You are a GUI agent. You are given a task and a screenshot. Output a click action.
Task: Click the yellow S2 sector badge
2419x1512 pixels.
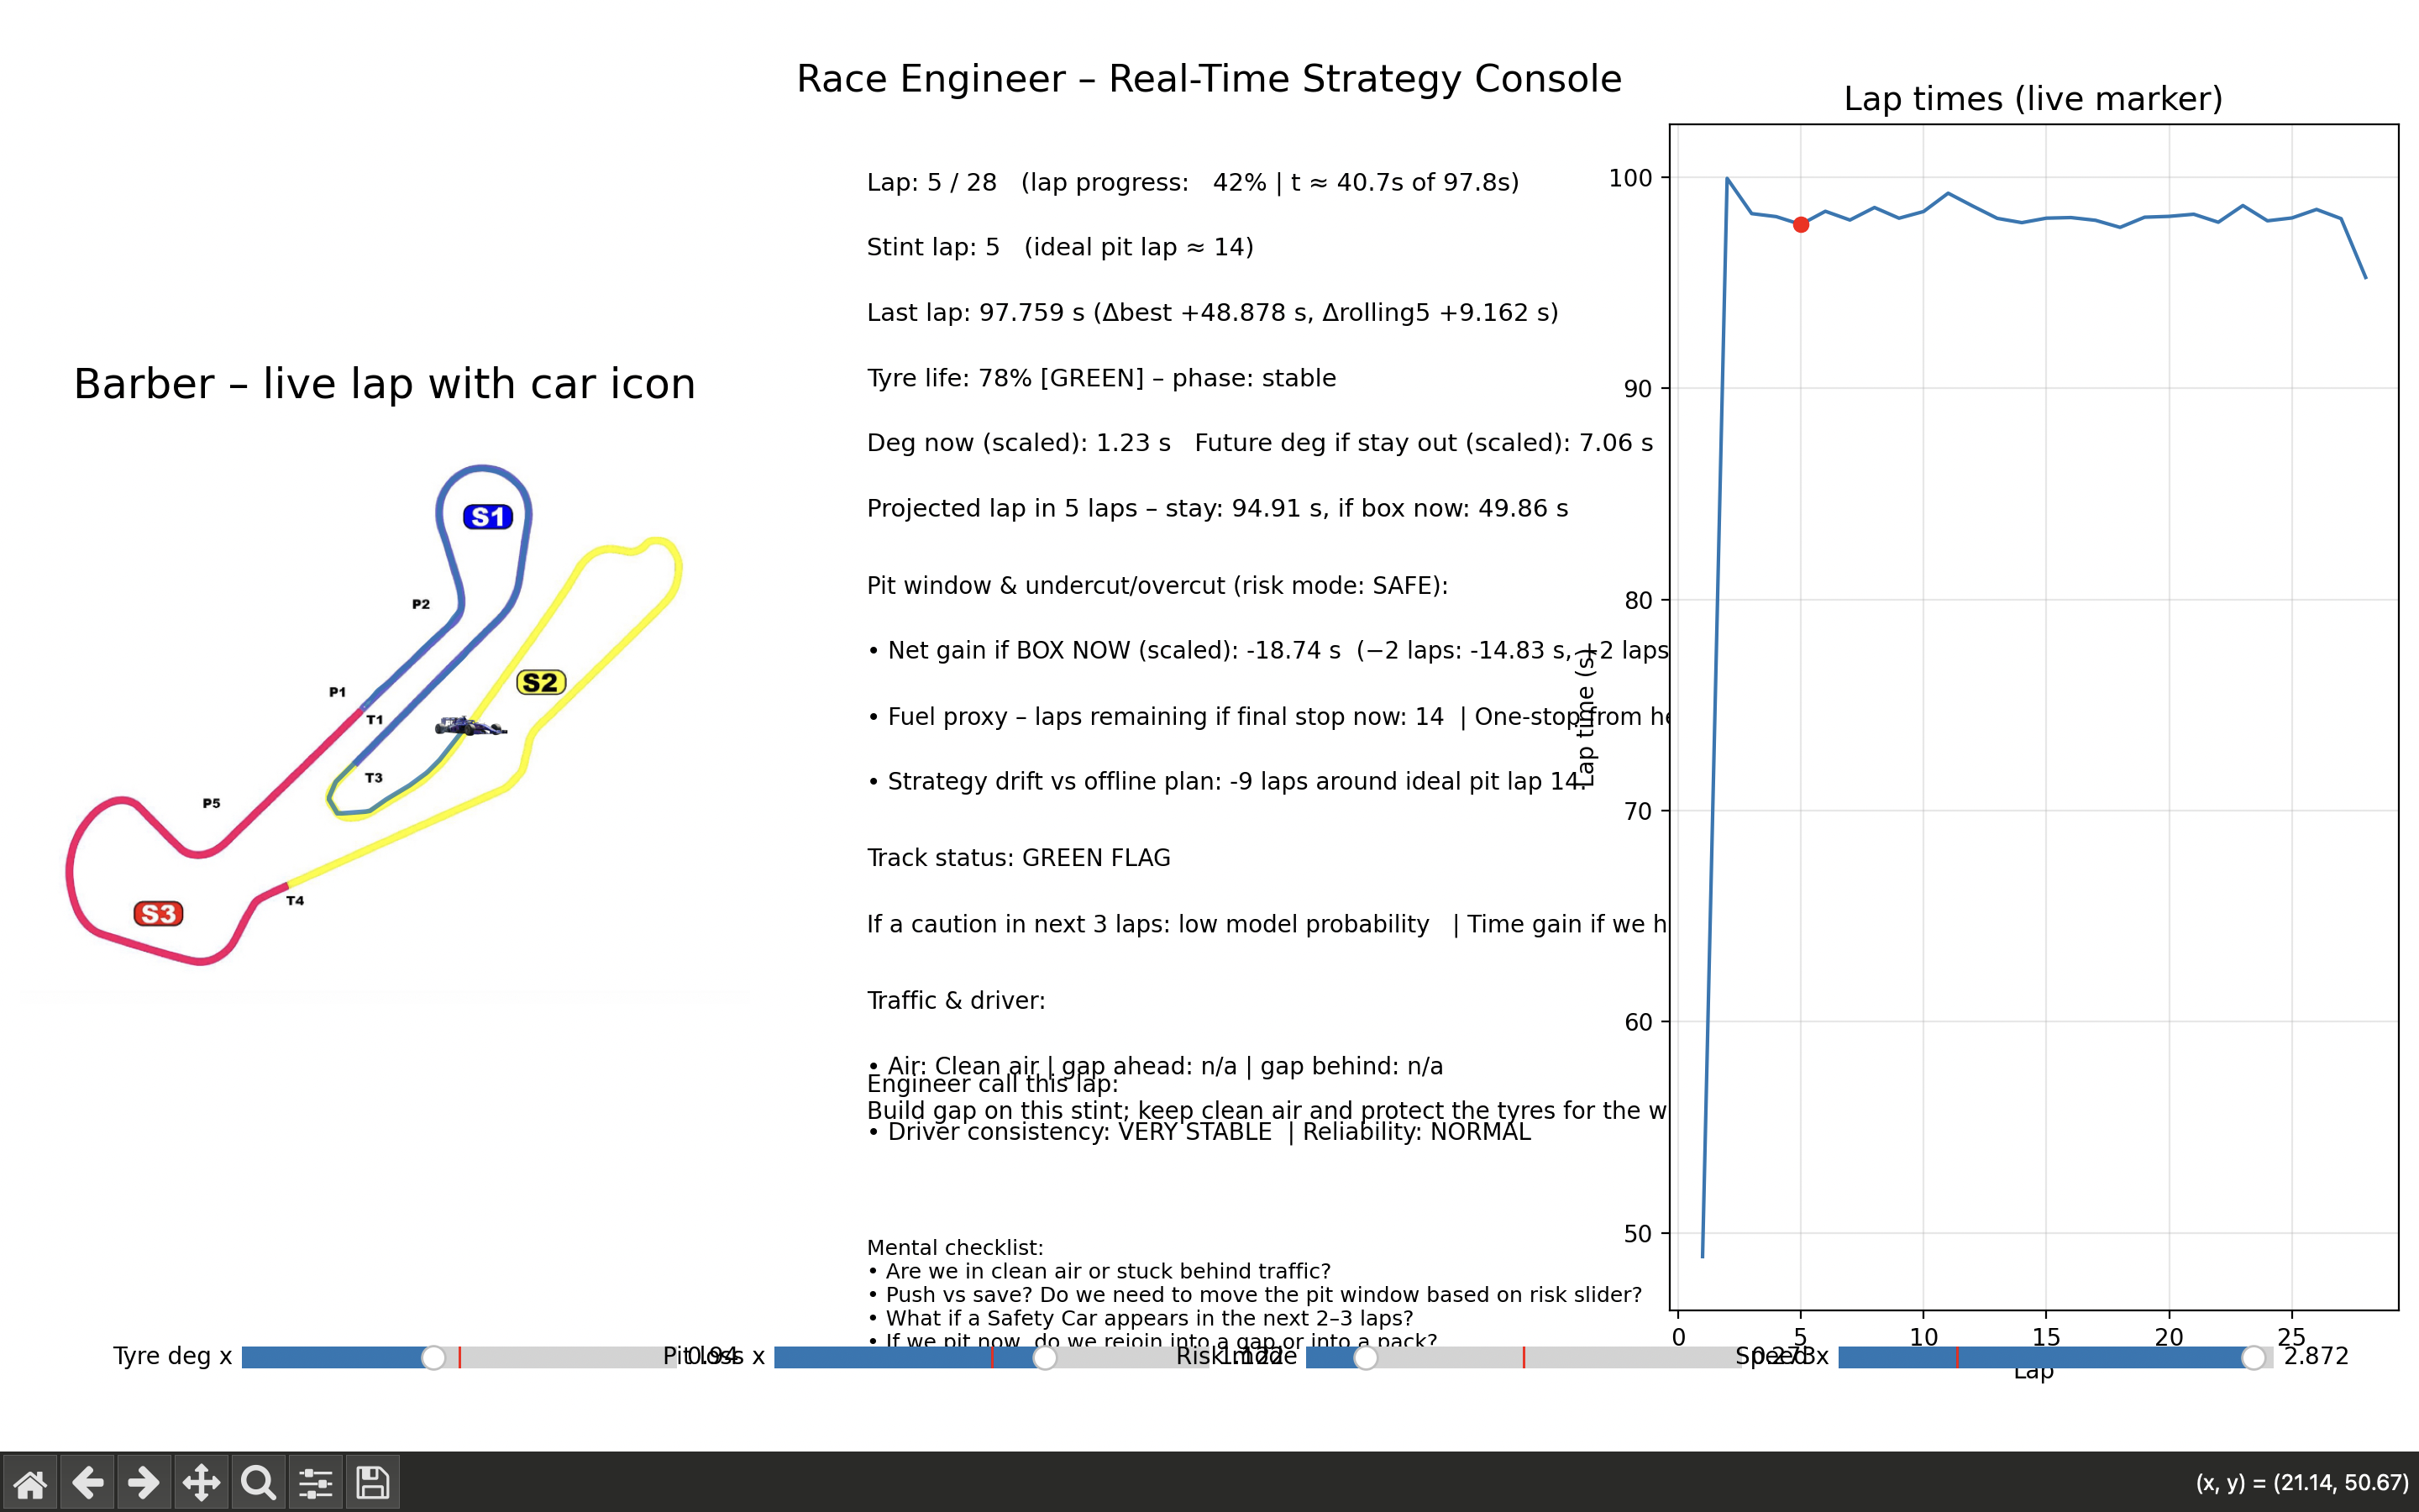point(541,683)
